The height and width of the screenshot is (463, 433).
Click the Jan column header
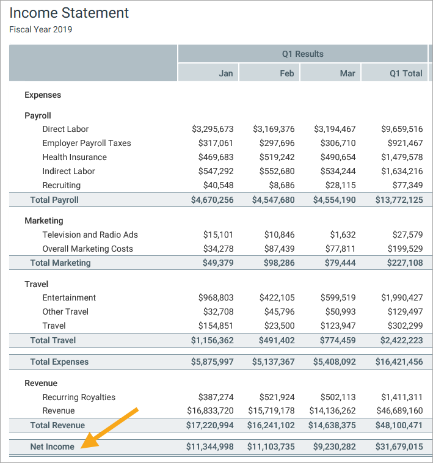pyautogui.click(x=225, y=73)
